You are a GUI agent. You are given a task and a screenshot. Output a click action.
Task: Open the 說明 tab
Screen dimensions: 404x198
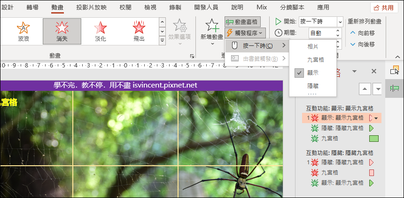(237, 7)
